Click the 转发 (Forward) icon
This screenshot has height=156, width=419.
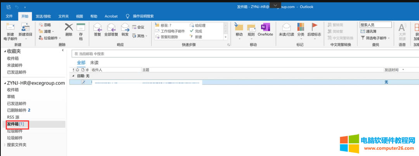click(125, 29)
